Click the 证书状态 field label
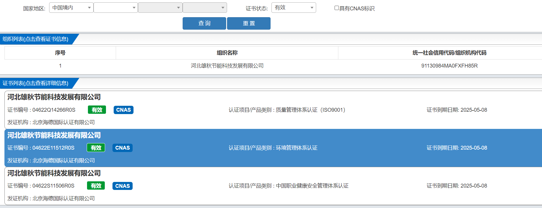542x208 pixels. [257, 9]
